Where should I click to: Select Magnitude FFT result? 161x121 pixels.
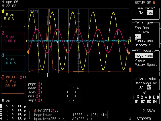144,56
